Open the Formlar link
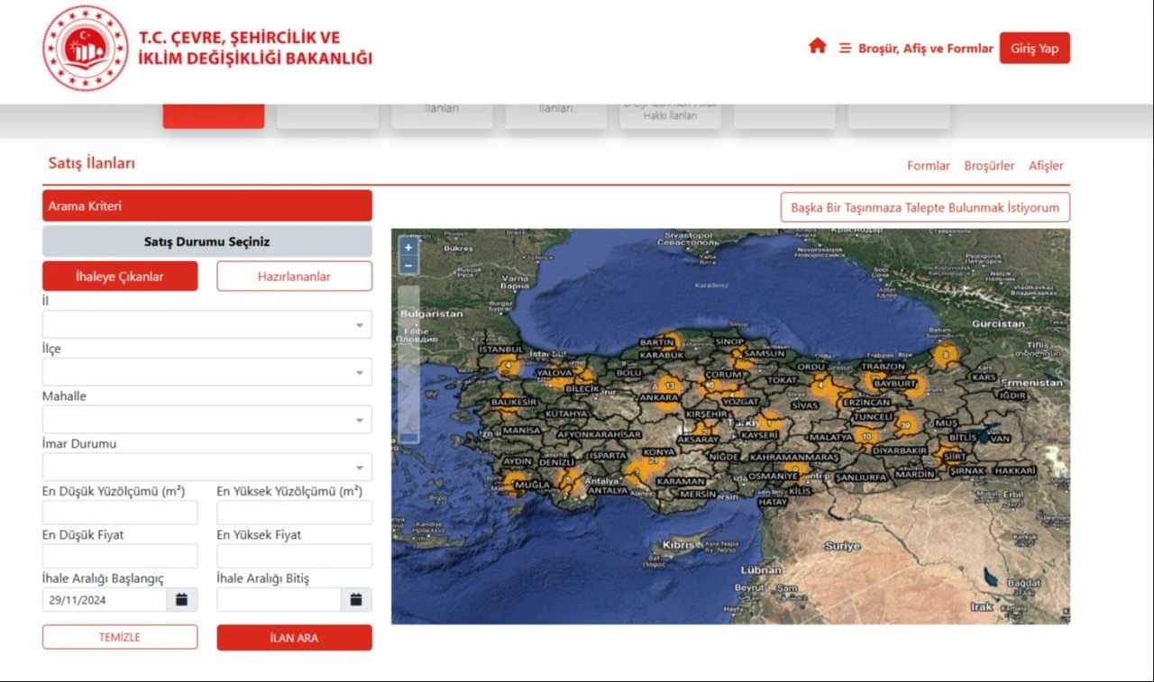 tap(928, 166)
